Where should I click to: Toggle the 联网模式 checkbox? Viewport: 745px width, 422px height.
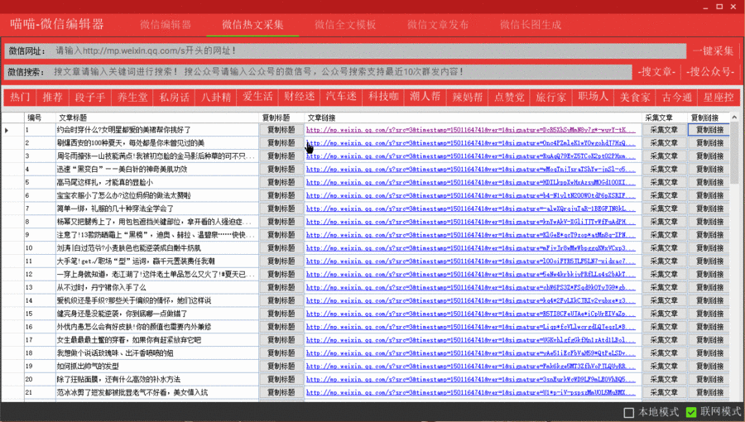(691, 413)
